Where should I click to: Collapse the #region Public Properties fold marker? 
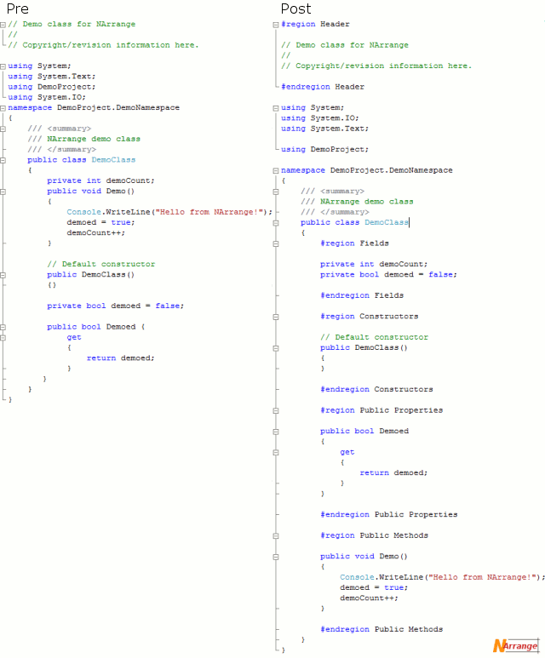(x=277, y=410)
